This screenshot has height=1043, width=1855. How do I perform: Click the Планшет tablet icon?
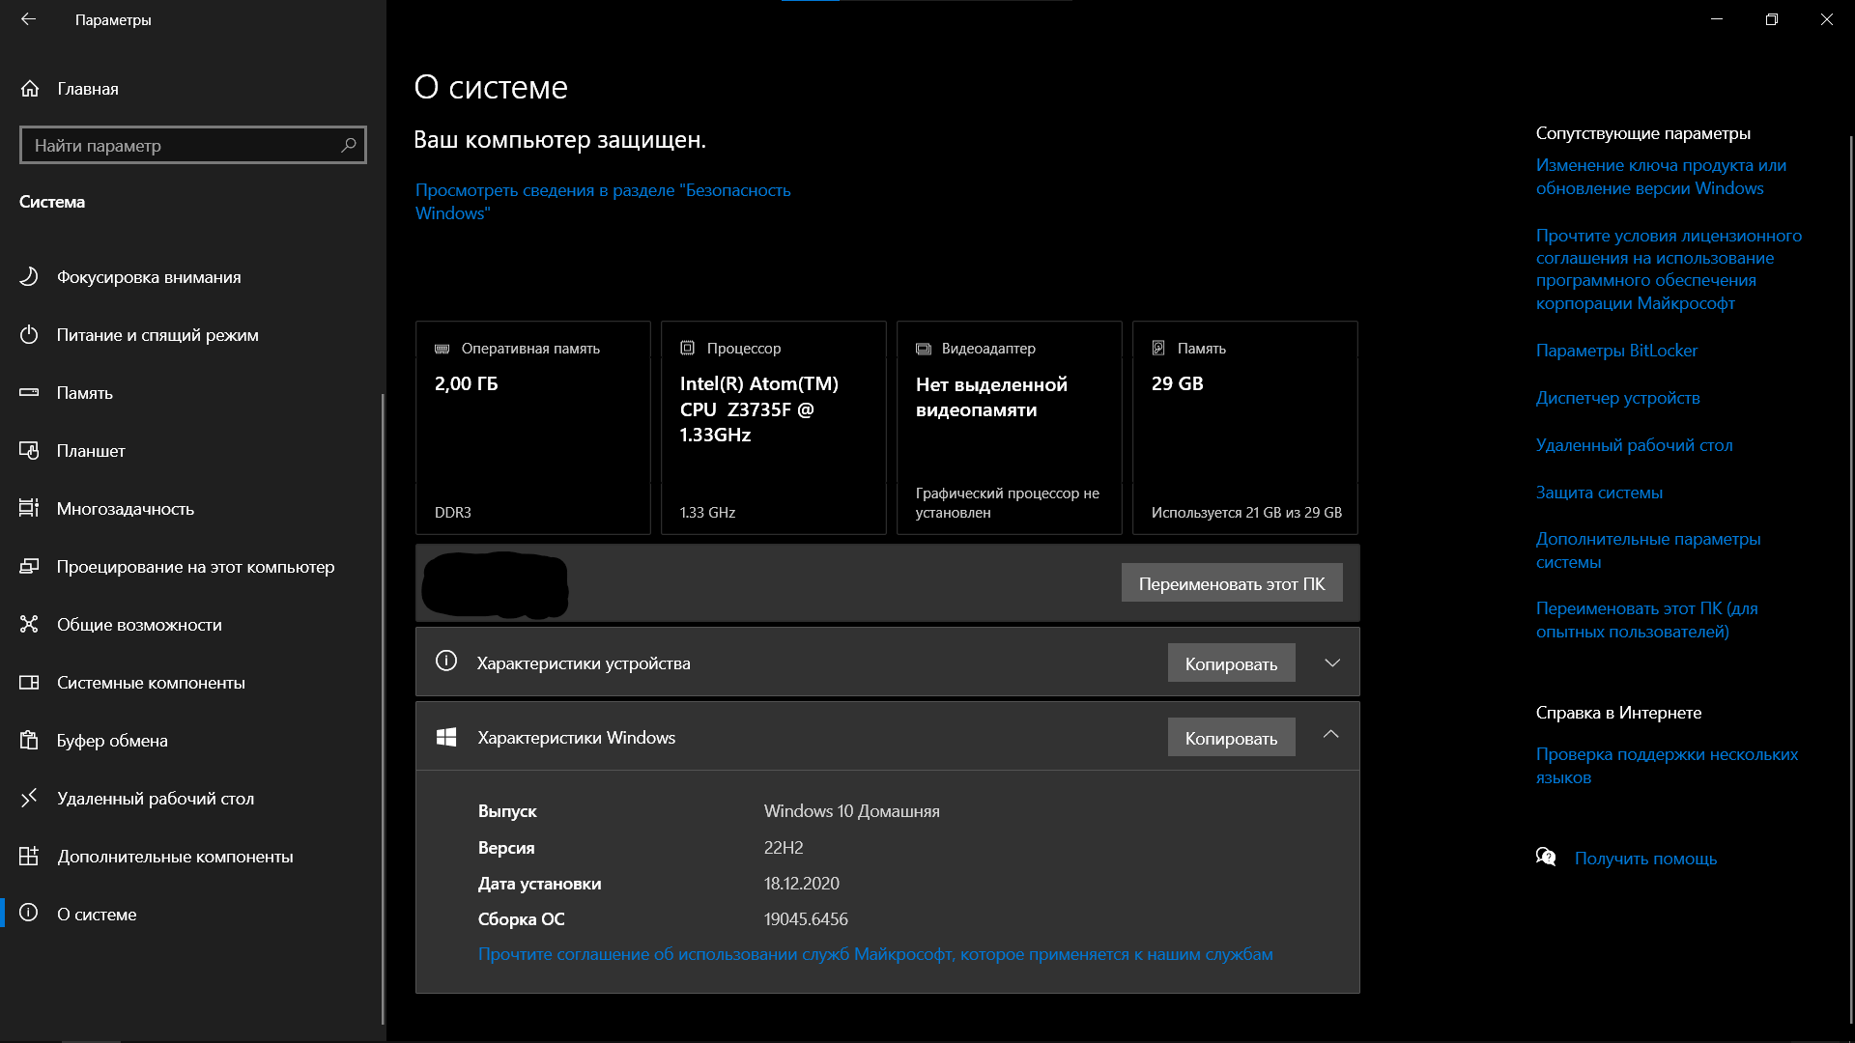click(29, 451)
